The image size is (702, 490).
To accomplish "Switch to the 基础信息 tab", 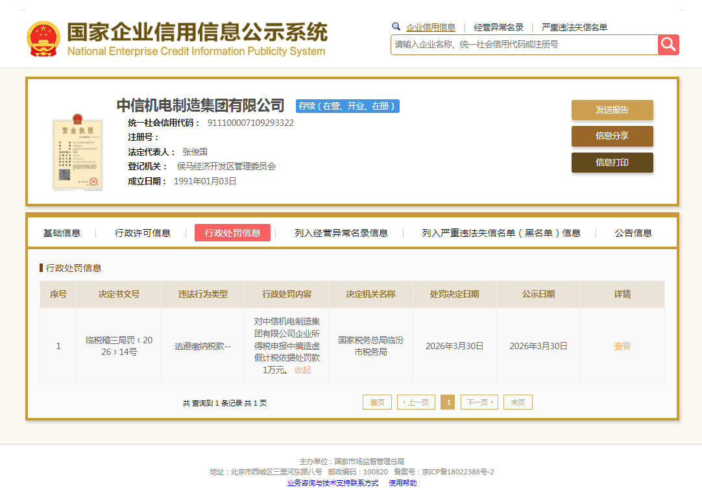I will click(62, 233).
